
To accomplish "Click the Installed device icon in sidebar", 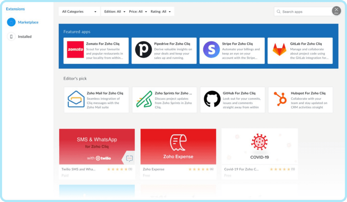I will tap(11, 37).
